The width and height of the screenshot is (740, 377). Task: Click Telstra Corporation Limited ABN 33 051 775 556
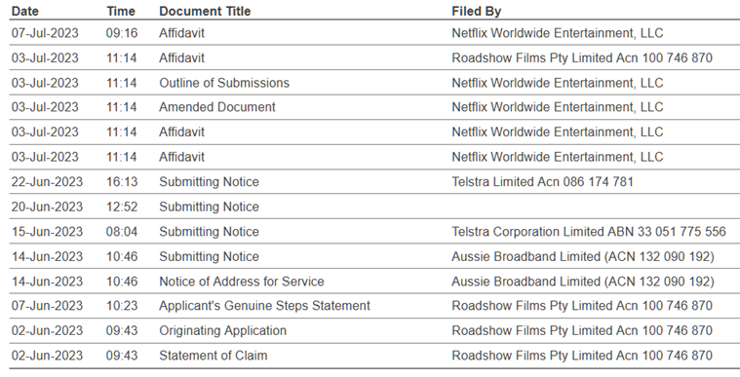(589, 232)
